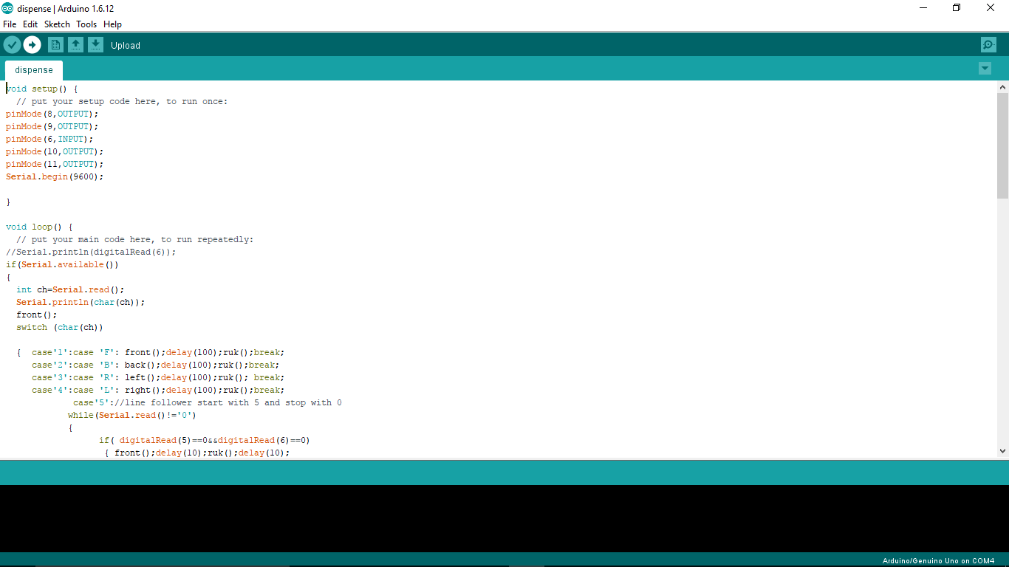Image resolution: width=1009 pixels, height=567 pixels.
Task: Click 'pinMode(8,OUTPUT);' line
Action: 52,114
